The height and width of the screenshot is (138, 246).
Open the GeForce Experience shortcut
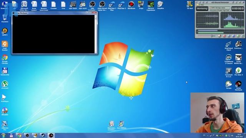(x=151, y=6)
